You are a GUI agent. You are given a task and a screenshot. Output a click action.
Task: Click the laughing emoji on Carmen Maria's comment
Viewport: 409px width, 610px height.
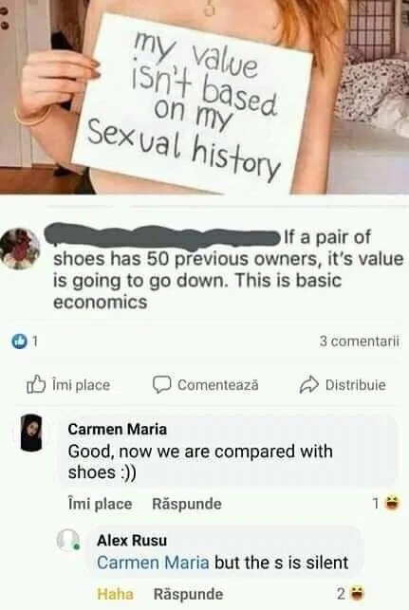tap(392, 504)
